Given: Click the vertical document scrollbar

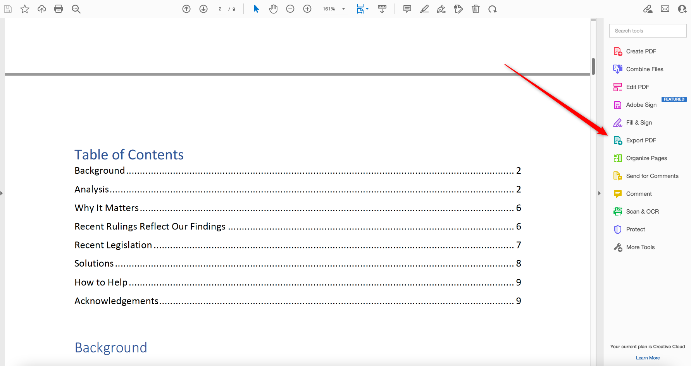Looking at the screenshot, I should 593,66.
